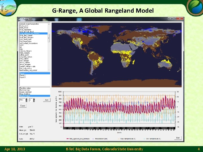This screenshot has height=152, width=203.
Task: Select shrub_nitrogen in the variable list
Action: (25, 64)
